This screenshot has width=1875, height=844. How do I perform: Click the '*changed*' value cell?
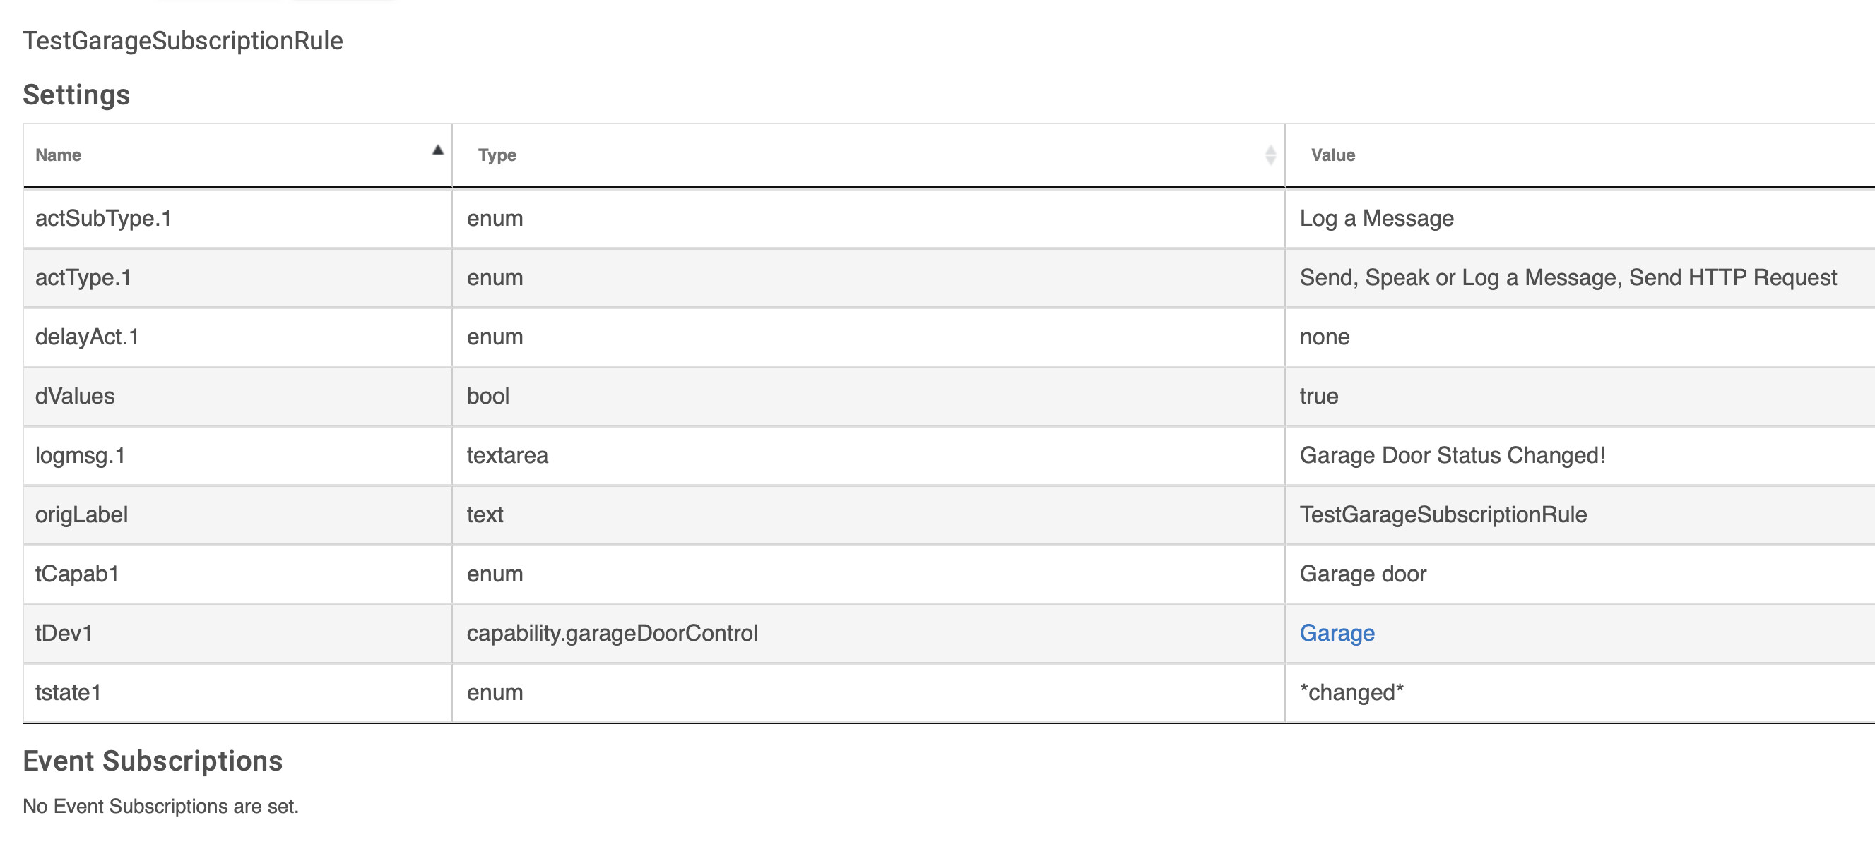pos(1580,692)
